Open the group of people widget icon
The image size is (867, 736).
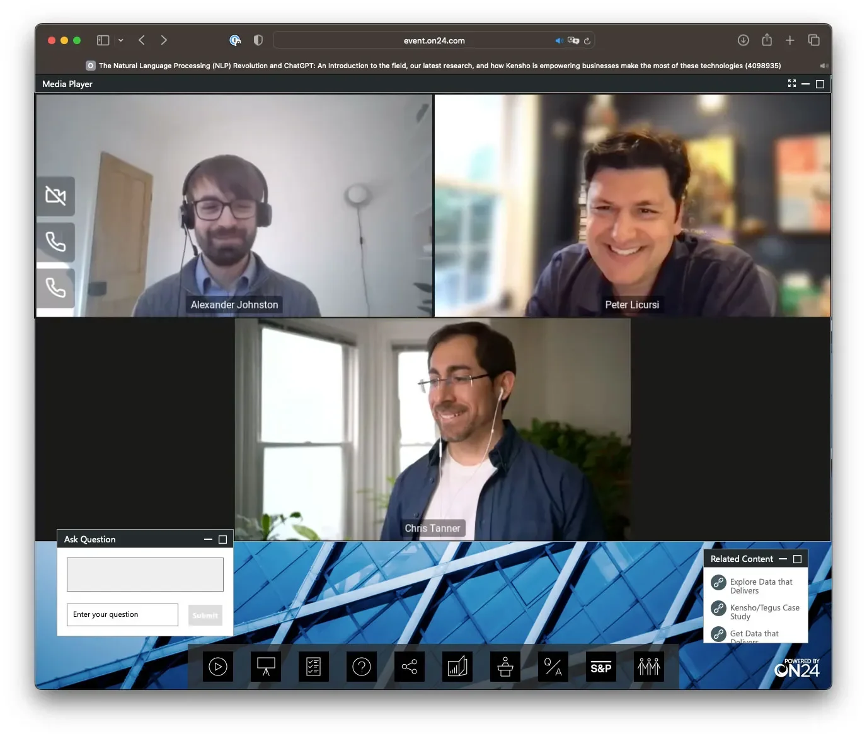pyautogui.click(x=649, y=667)
